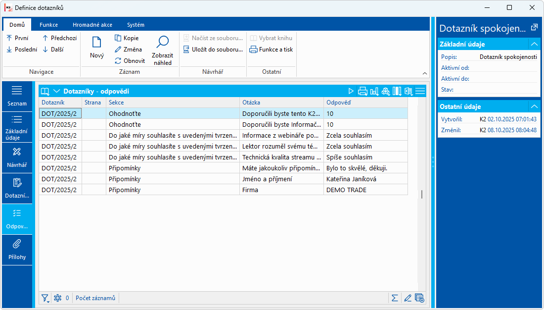This screenshot has height=310, width=544.
Task: Open the bar chart menu in the grid header
Action: tap(374, 91)
